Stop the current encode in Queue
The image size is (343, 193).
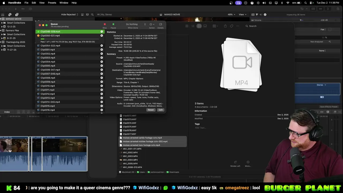(105, 24)
